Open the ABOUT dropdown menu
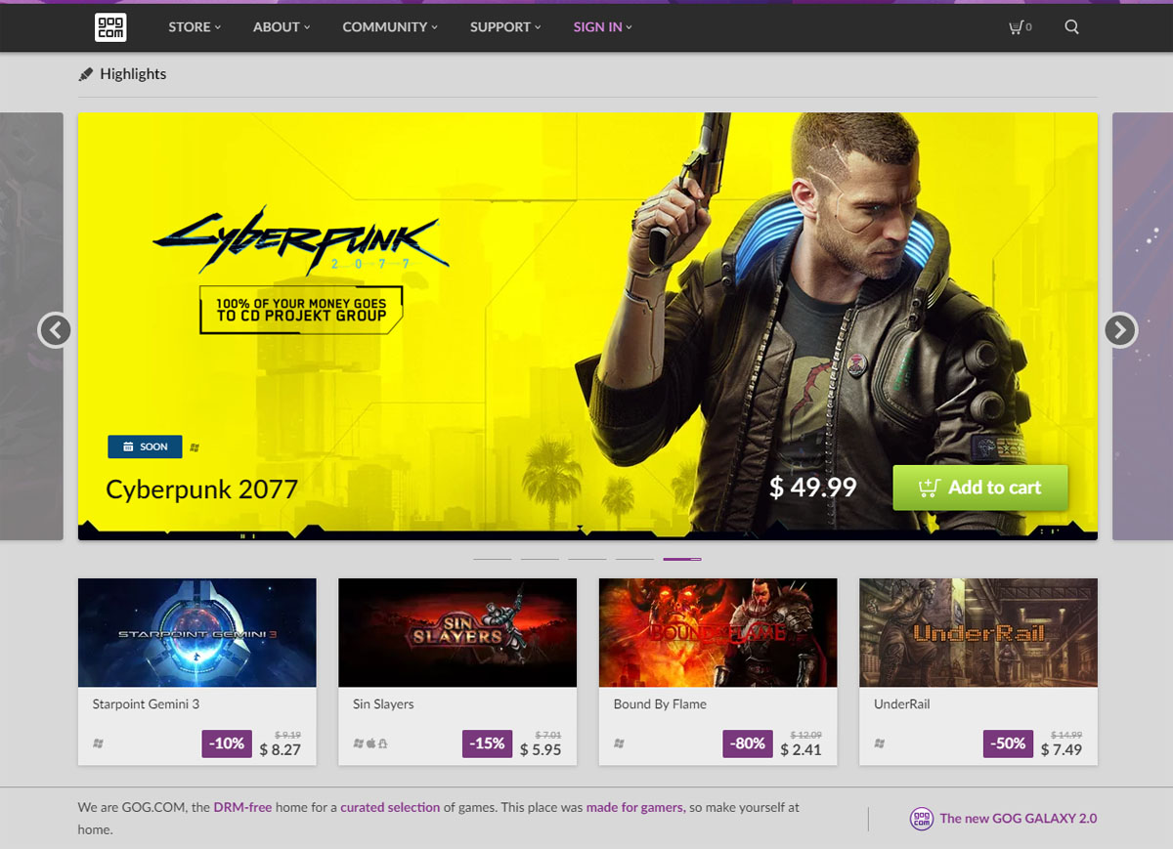This screenshot has height=849, width=1173. pyautogui.click(x=281, y=27)
